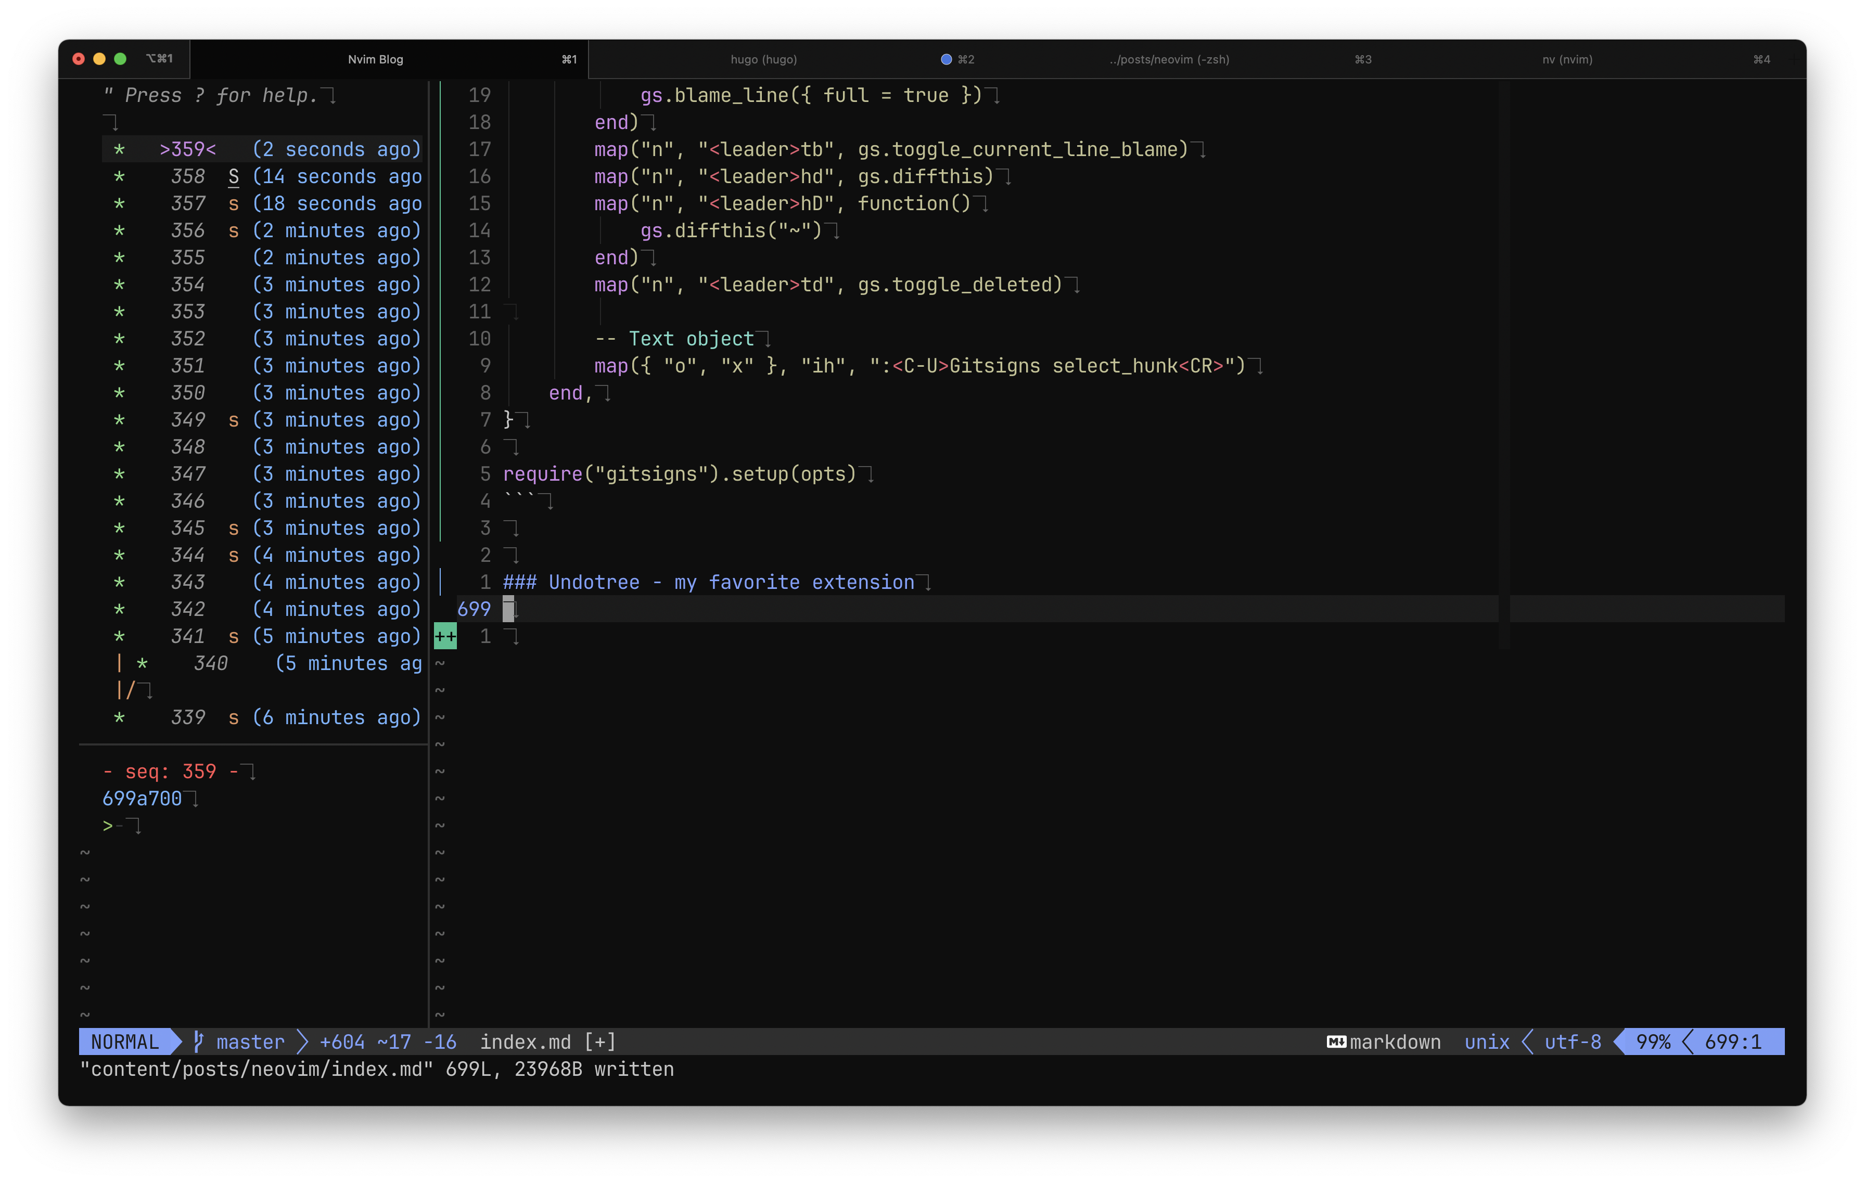Click the 699:1 cursor position indicator

pos(1732,1041)
